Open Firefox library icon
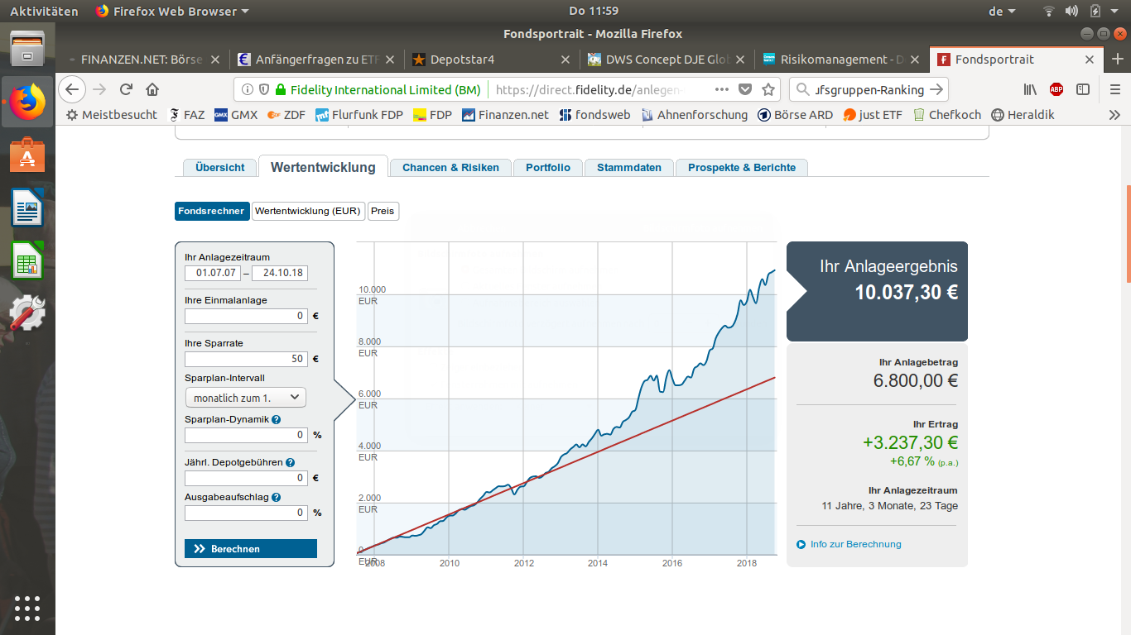Screen dimensions: 1131x635 point(1030,89)
